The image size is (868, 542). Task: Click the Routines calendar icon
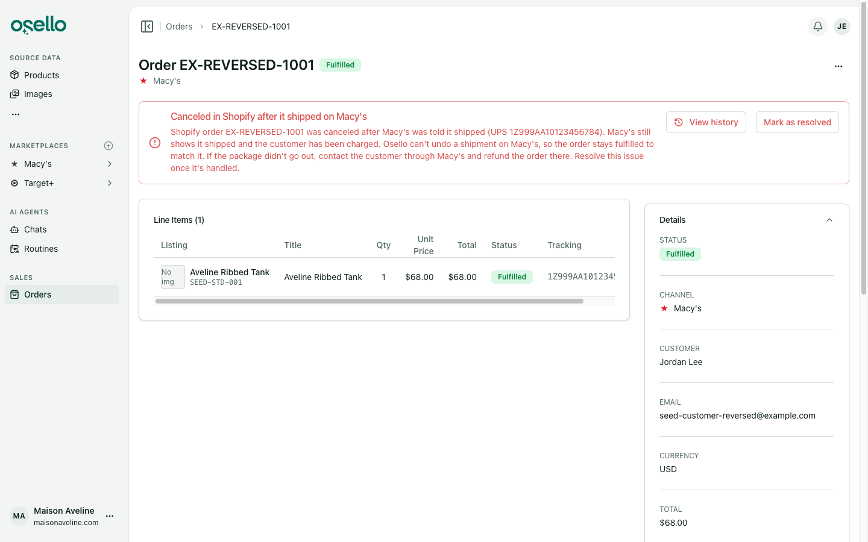tap(14, 249)
